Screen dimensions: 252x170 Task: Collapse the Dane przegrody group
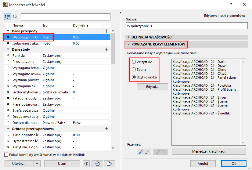click(8, 31)
